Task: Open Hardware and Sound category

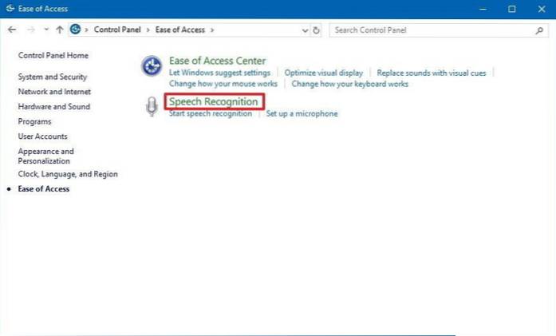Action: (x=54, y=106)
